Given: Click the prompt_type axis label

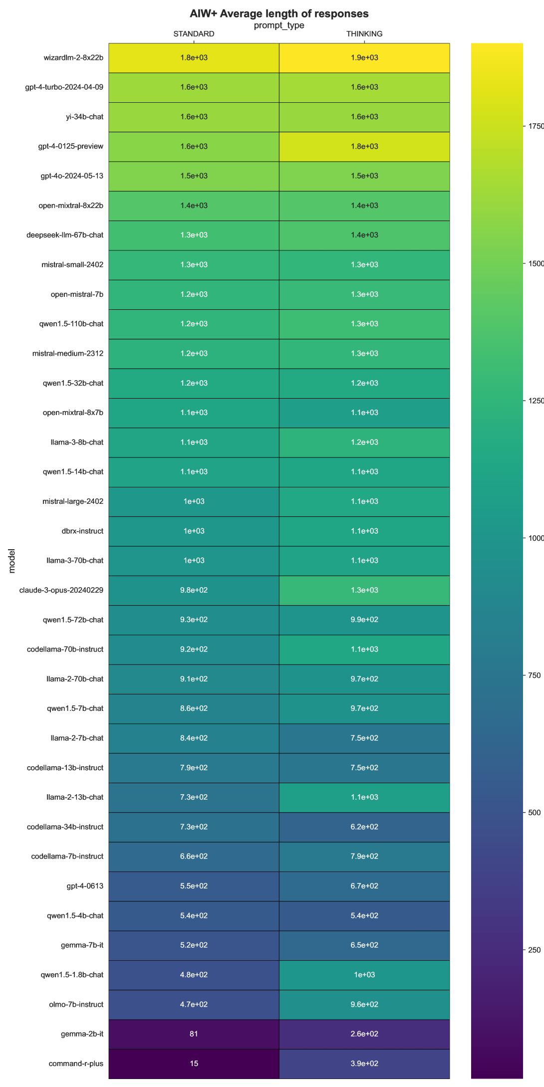Looking at the screenshot, I should (x=279, y=25).
